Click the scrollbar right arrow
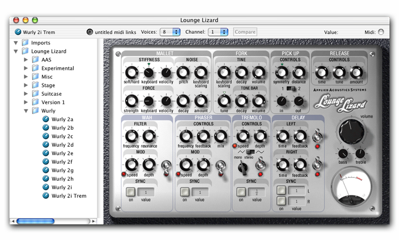 (94, 221)
